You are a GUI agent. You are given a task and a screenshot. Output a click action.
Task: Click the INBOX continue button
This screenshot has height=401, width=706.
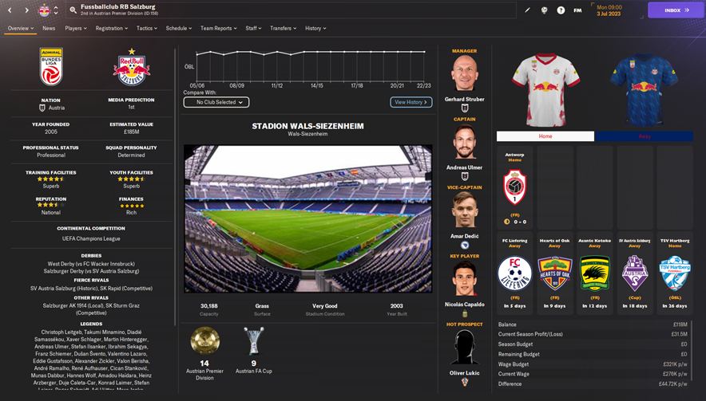pyautogui.click(x=676, y=10)
